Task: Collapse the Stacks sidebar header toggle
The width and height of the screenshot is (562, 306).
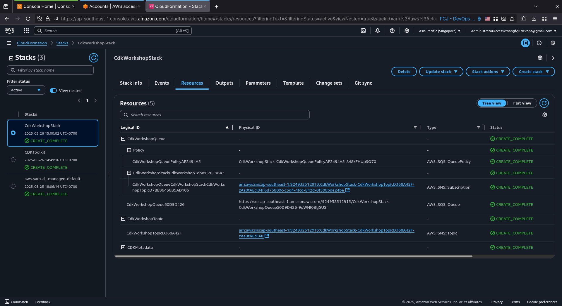Action: [x=11, y=58]
